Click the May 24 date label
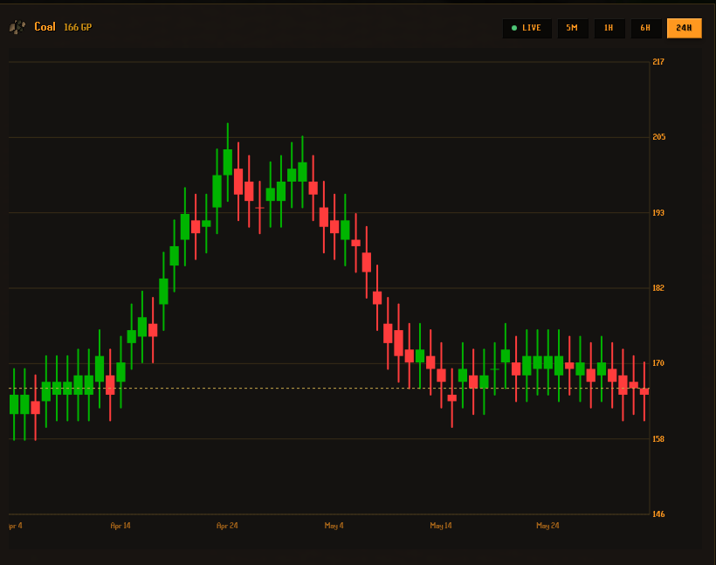The height and width of the screenshot is (565, 716). [x=547, y=526]
